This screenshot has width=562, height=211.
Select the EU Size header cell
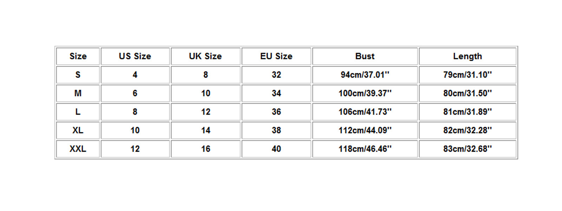(276, 56)
